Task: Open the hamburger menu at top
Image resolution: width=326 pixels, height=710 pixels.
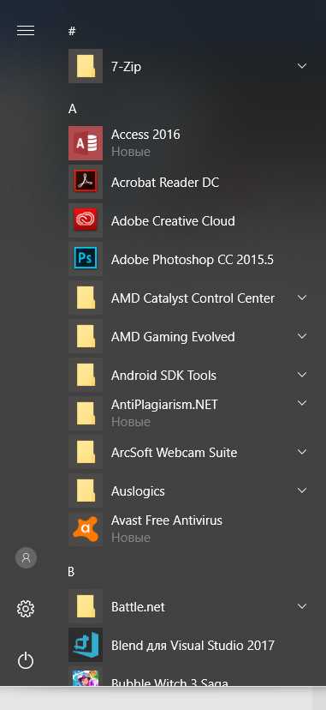Action: [x=26, y=30]
